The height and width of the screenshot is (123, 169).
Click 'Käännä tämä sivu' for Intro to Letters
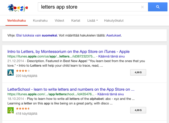click(111, 56)
